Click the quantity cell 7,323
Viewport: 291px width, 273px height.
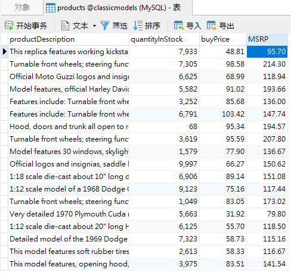coord(165,239)
